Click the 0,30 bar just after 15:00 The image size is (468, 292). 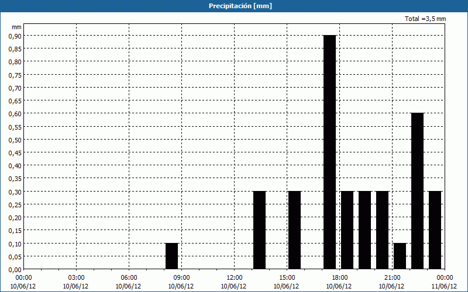point(295,230)
